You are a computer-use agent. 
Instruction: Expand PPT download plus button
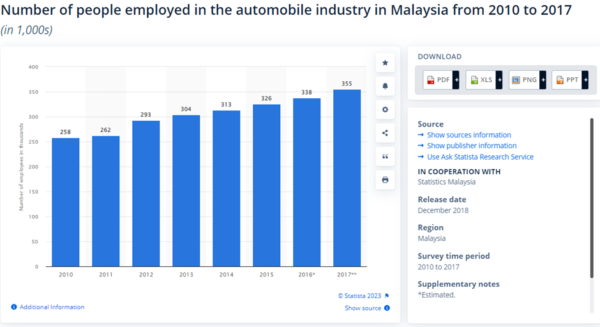585,80
